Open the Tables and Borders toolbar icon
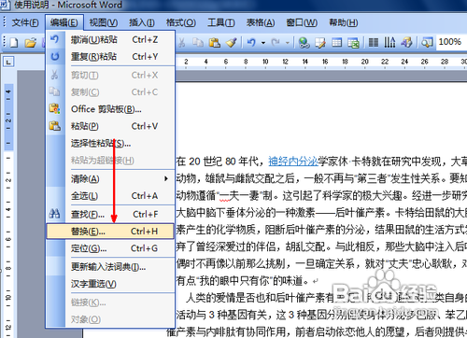The width and height of the screenshot is (467, 338). pos(320,42)
